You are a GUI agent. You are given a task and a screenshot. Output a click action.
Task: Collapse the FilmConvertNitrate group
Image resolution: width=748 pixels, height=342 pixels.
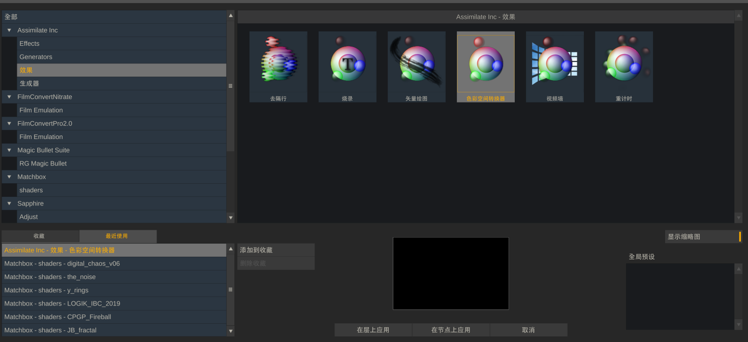9,96
